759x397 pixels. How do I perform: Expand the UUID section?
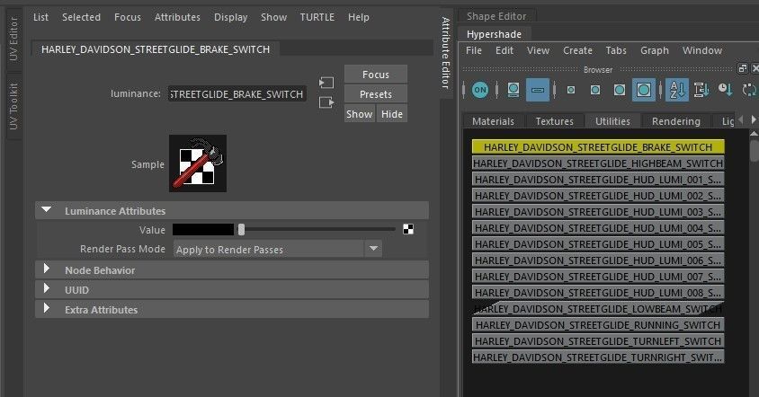[x=47, y=289]
